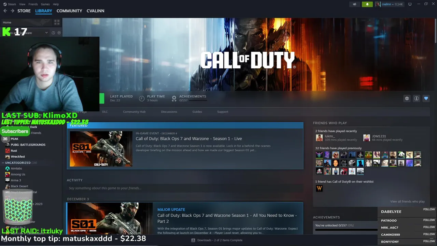Click Downloads 2 of 2 Items Complete
The width and height of the screenshot is (437, 246).
click(220, 240)
